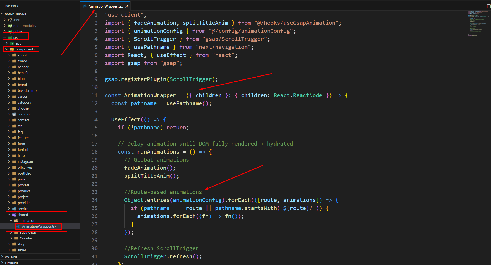This screenshot has height=265, width=491.
Task: Open the hero folder in explorer
Action: click(x=21, y=156)
